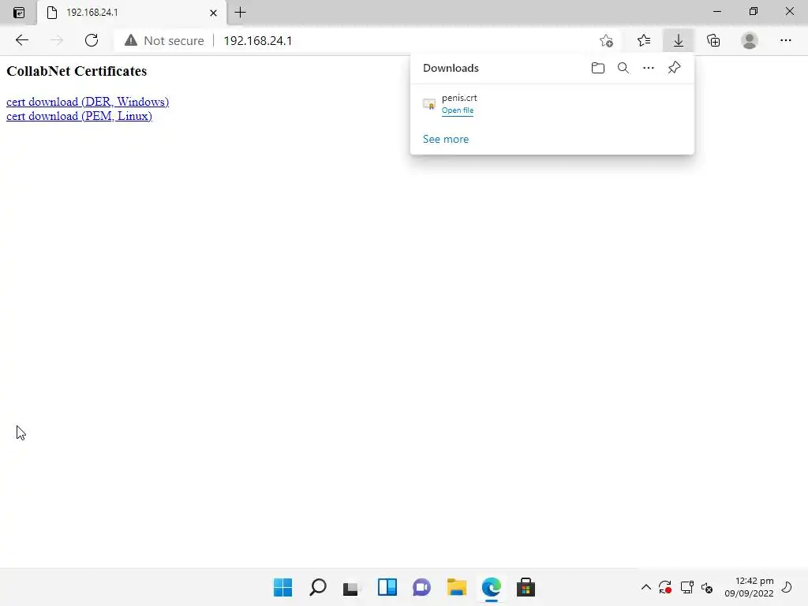Click cert download (DER, Windows) link
808x606 pixels.
[x=88, y=102]
